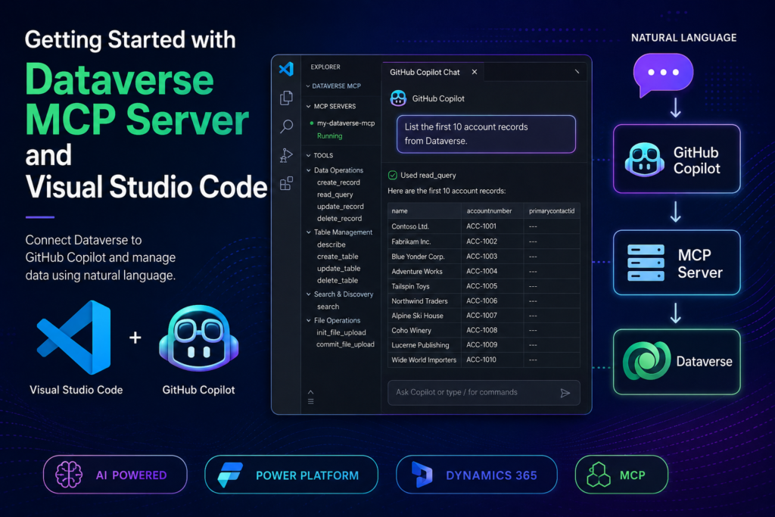
Task: Select the delete_table tool
Action: (x=338, y=280)
